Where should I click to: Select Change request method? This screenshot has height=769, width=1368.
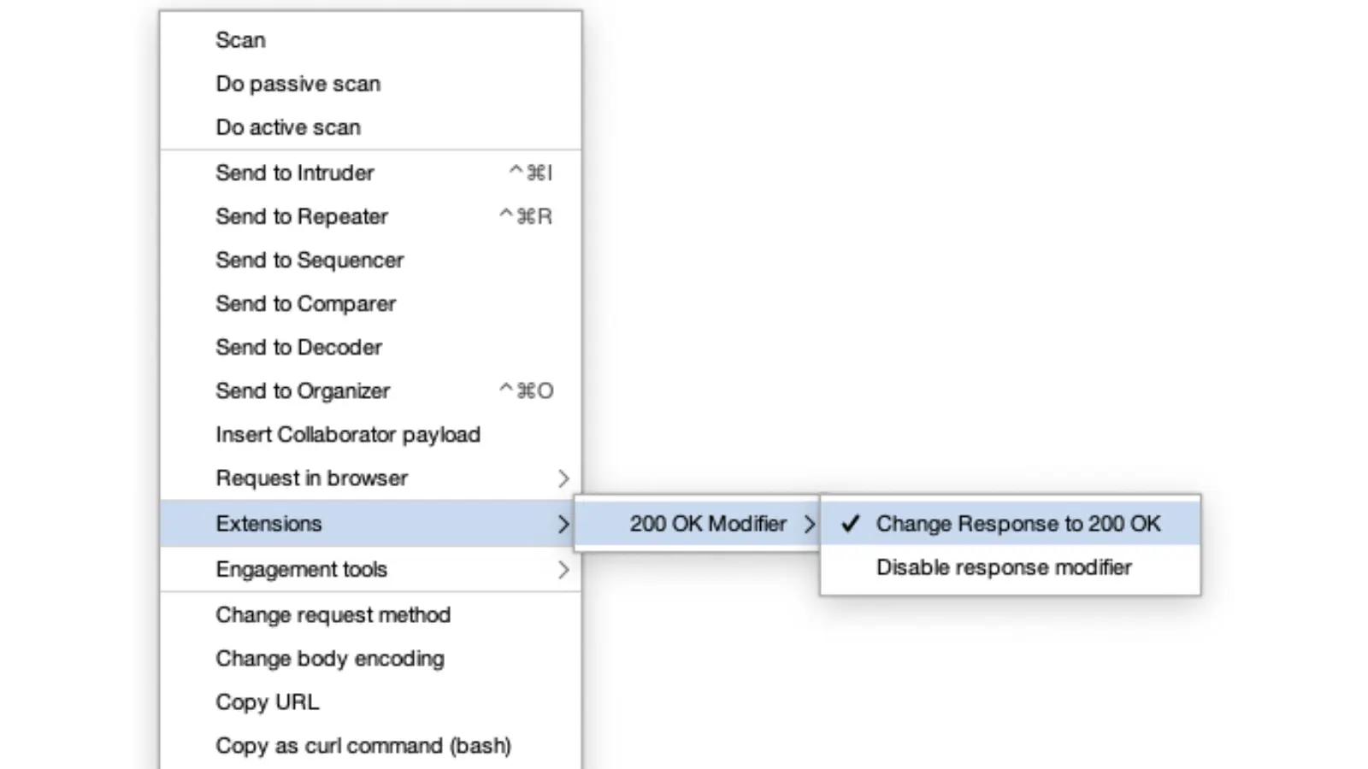(x=333, y=614)
